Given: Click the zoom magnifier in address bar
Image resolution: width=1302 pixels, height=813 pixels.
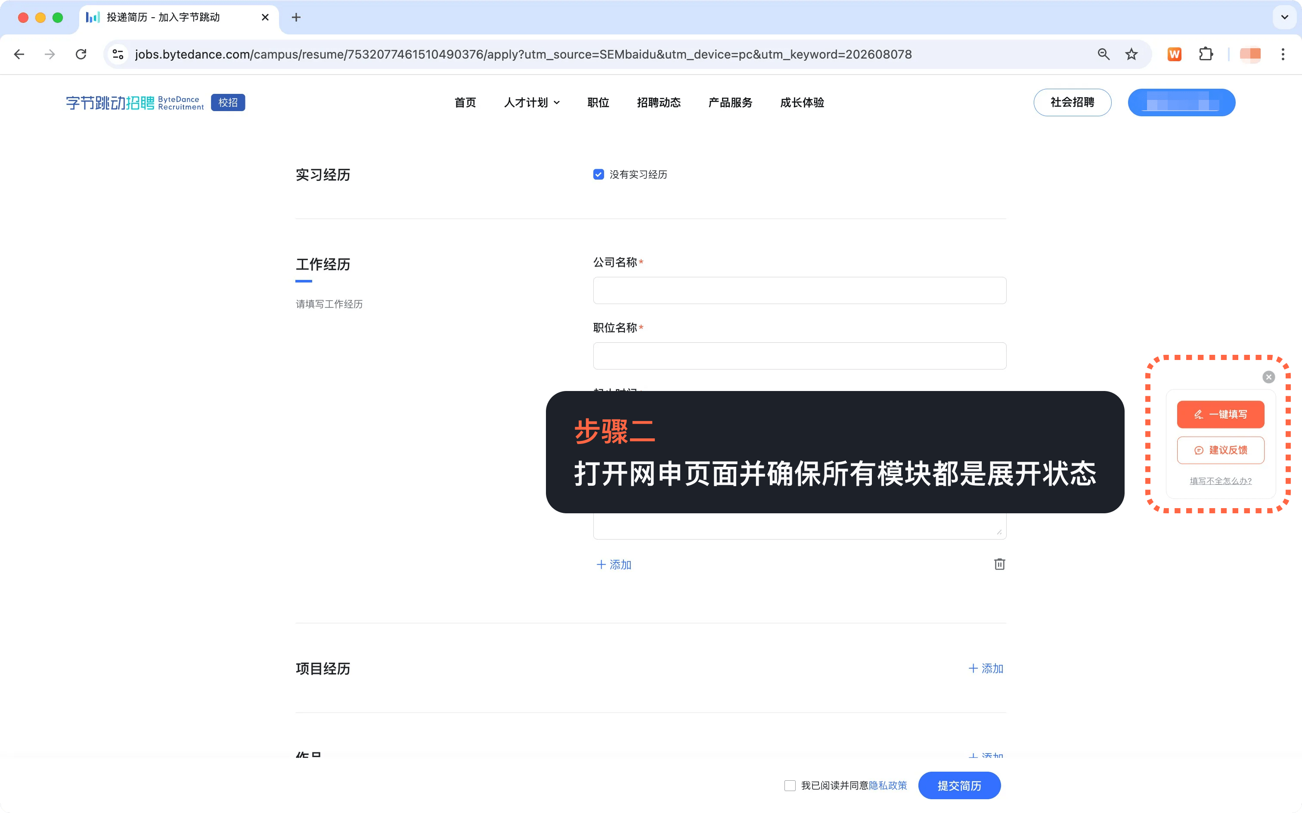Looking at the screenshot, I should [1104, 54].
